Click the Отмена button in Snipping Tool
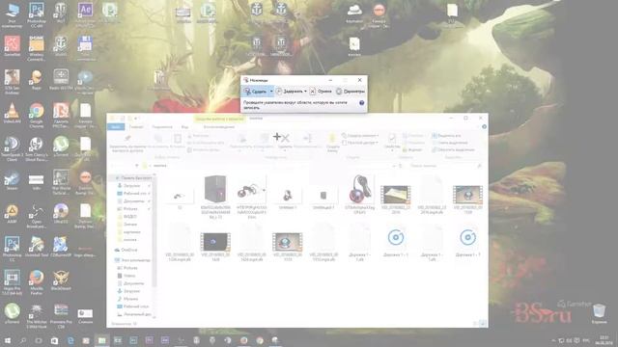 point(321,92)
